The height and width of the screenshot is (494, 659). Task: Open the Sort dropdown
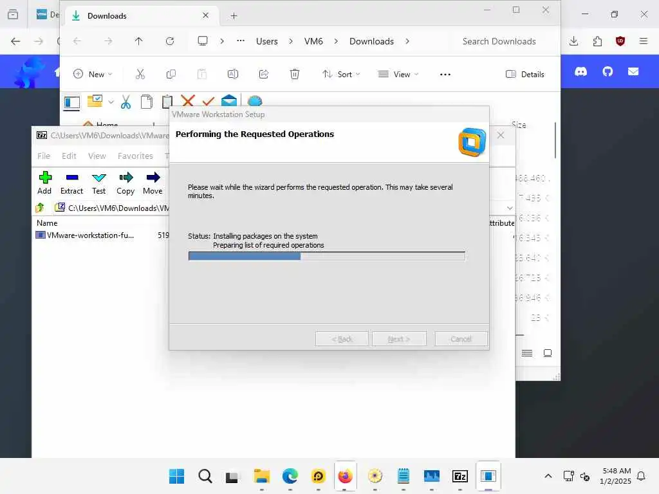pyautogui.click(x=341, y=75)
